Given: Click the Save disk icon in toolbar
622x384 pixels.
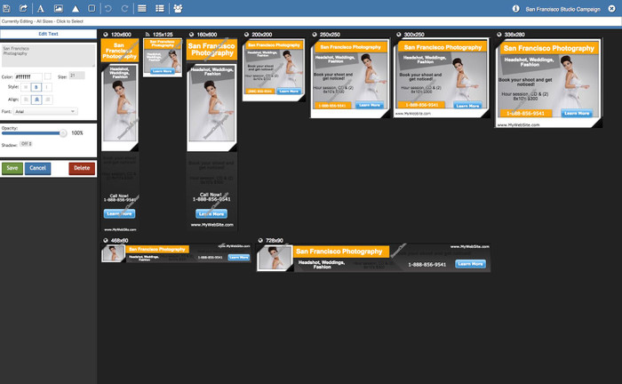Looking at the screenshot, I should (x=6, y=8).
